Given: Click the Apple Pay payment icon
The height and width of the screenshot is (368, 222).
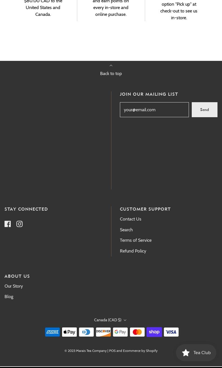Looking at the screenshot, I should click(x=69, y=332).
